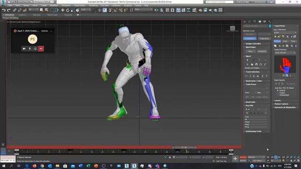Activate the Select and Scale tool

72,10
